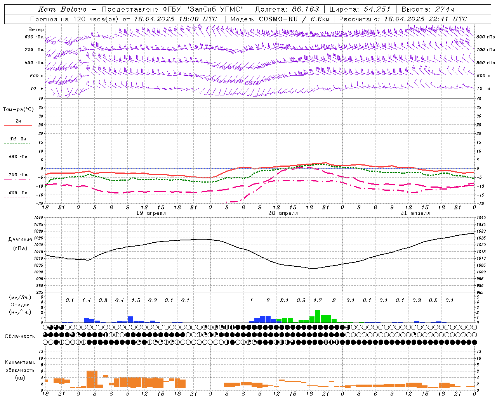Click the red line sample under '2м'
The height and width of the screenshot is (397, 497).
click(18, 126)
